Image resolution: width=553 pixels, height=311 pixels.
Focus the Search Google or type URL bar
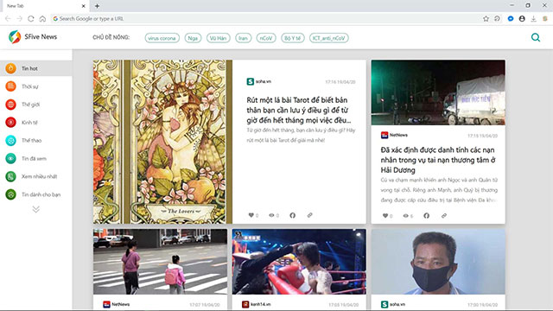(264, 19)
